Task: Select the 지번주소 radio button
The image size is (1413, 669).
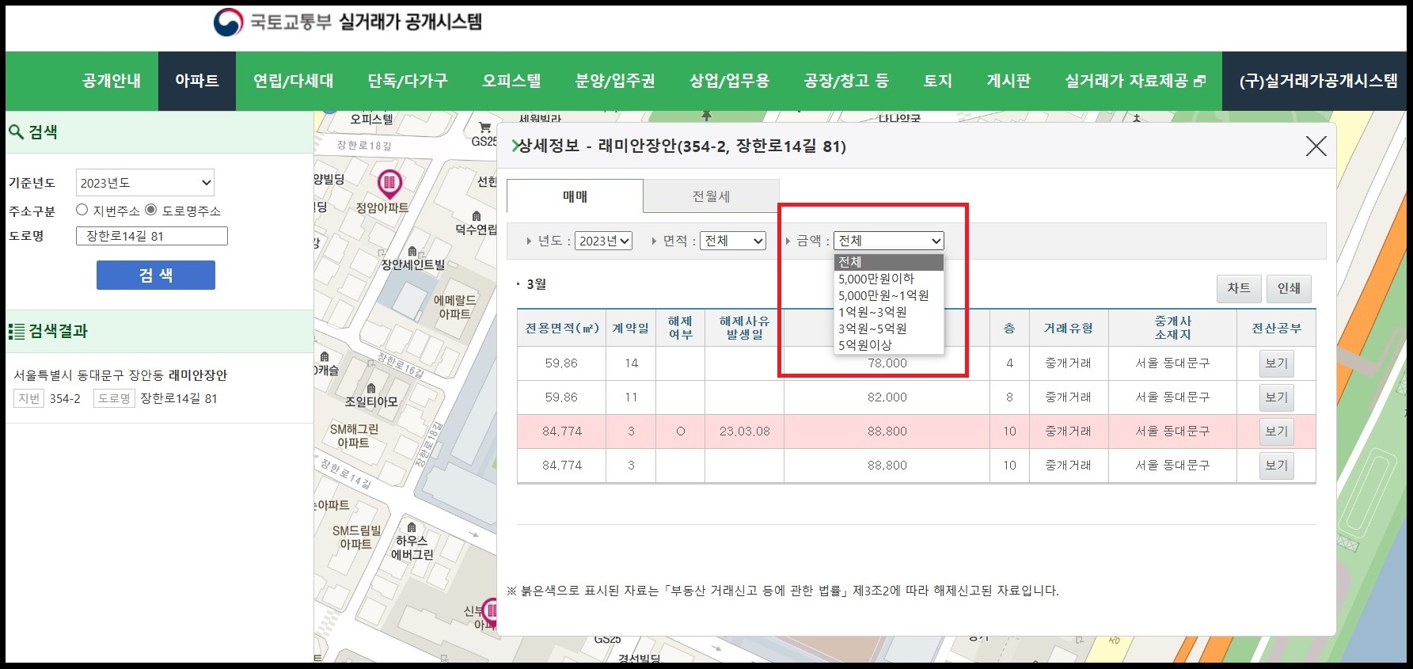Action: click(x=82, y=210)
